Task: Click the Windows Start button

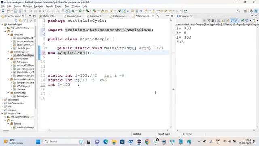Action: (38, 142)
